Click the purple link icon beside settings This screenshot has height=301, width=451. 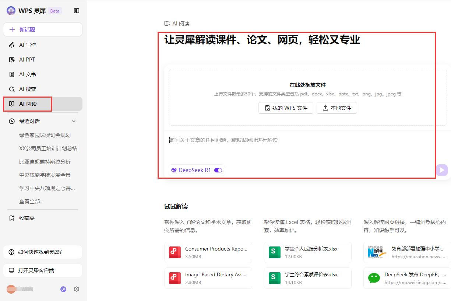pos(63,289)
